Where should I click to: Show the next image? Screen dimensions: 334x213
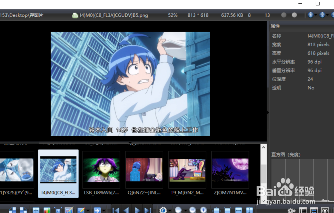[x=137, y=210]
